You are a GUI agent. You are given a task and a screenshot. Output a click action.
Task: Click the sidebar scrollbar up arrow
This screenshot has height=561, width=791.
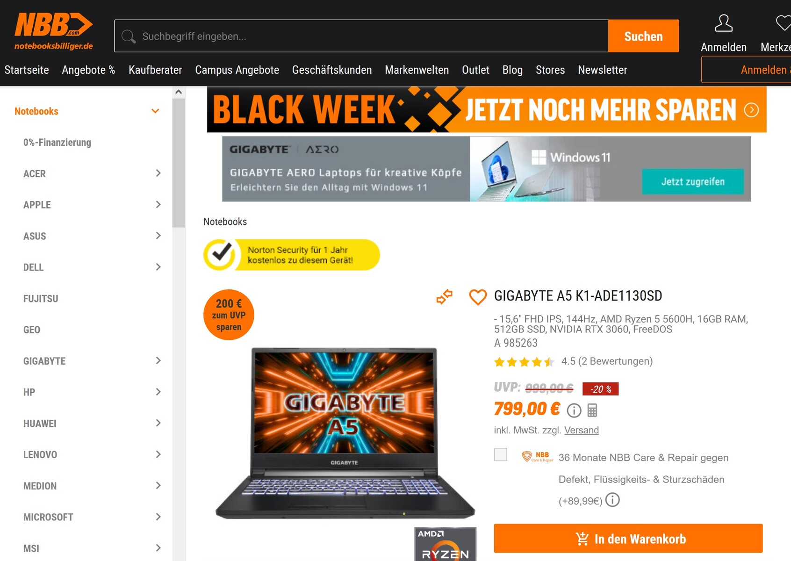click(179, 92)
